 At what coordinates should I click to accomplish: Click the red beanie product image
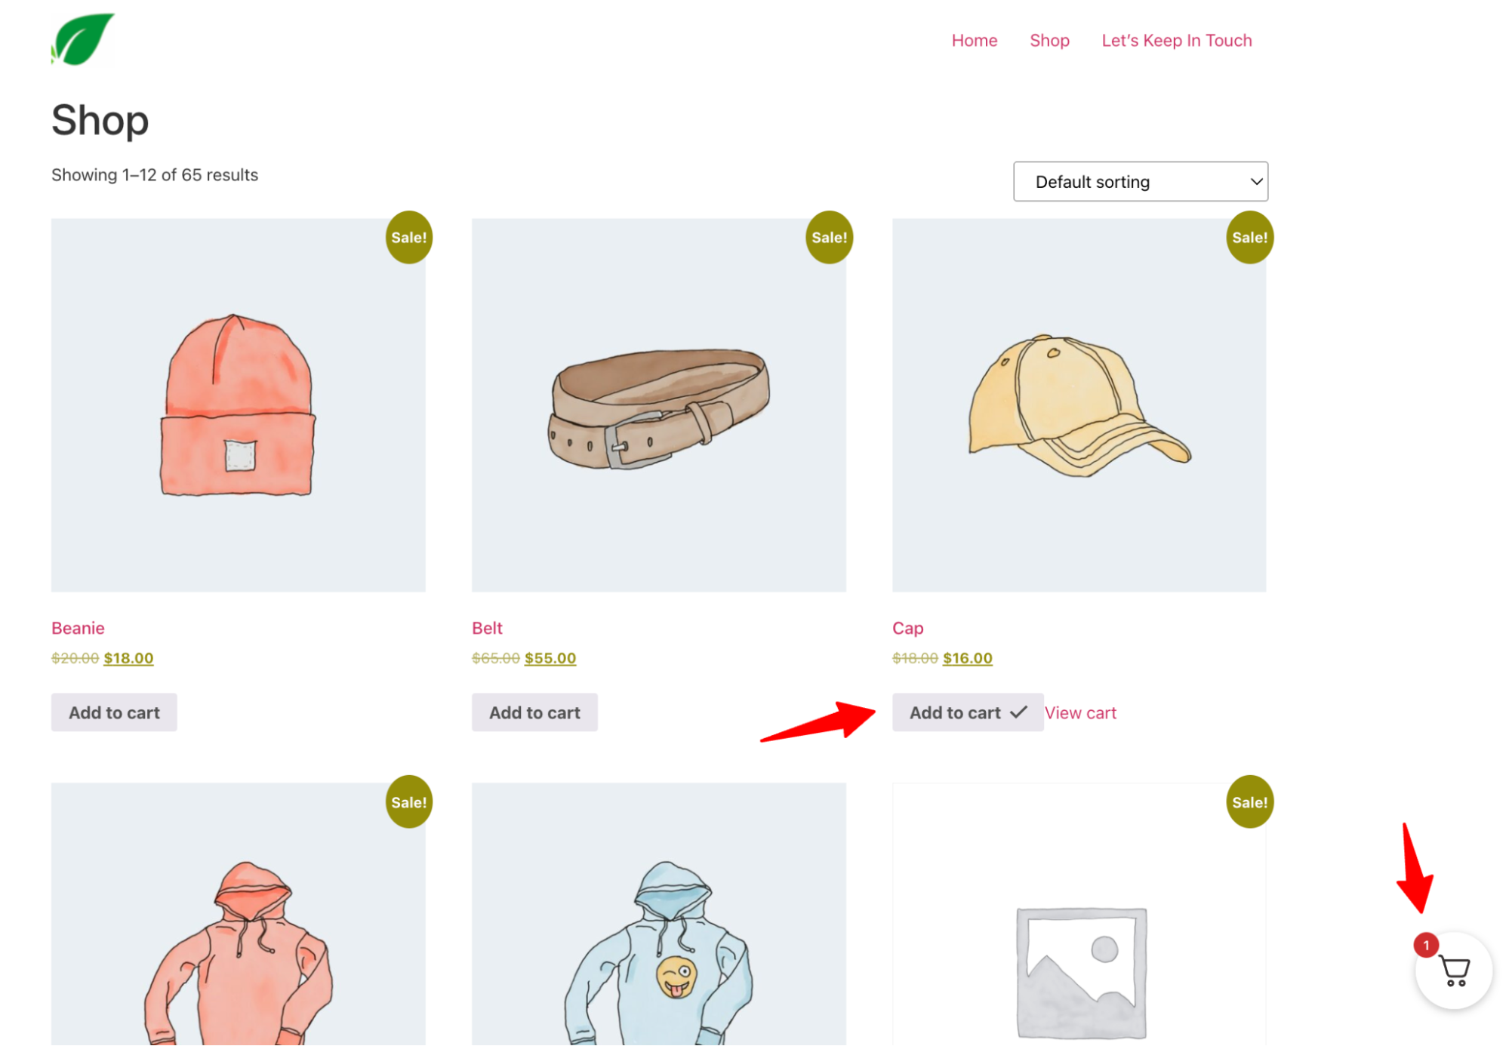point(238,405)
